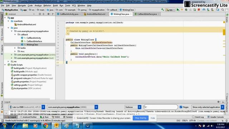This screenshot has height=129, width=229.
Task: Collapse the Gradle Scripts node
Action: (x=5, y=65)
